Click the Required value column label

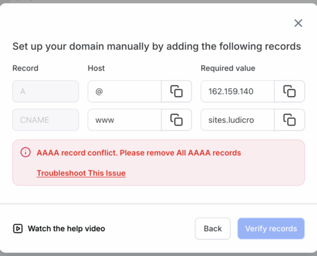[x=228, y=68]
